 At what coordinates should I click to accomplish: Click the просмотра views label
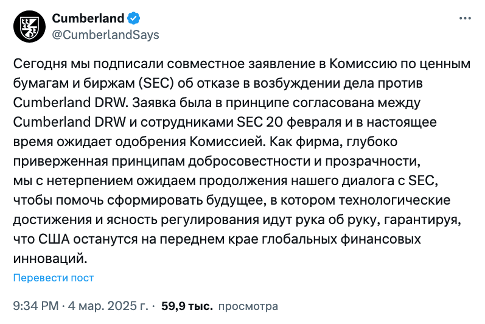click(248, 306)
